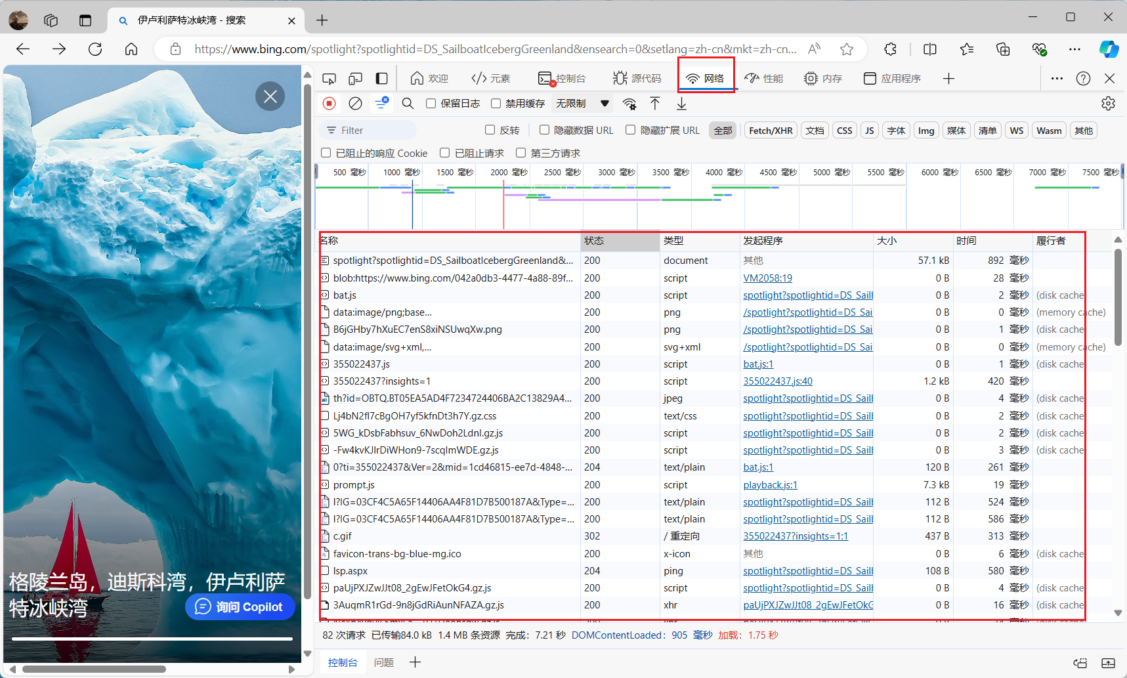Toggle 隐藏数据 URL checkbox

pos(544,130)
